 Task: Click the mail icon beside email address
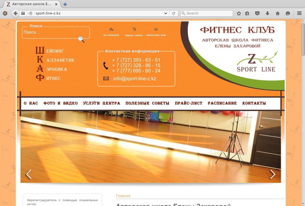(x=106, y=78)
